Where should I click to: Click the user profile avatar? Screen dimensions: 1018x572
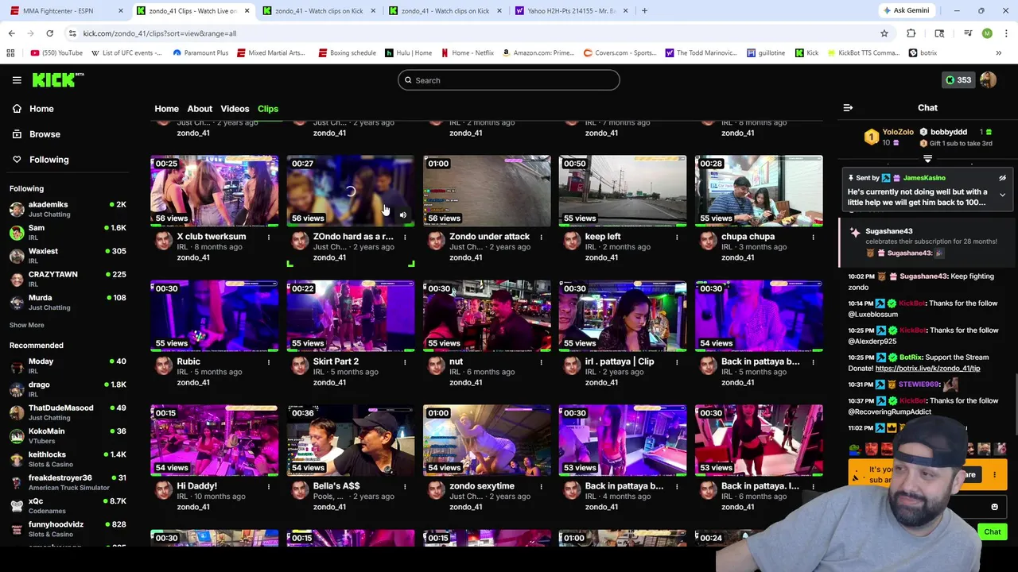click(x=988, y=80)
